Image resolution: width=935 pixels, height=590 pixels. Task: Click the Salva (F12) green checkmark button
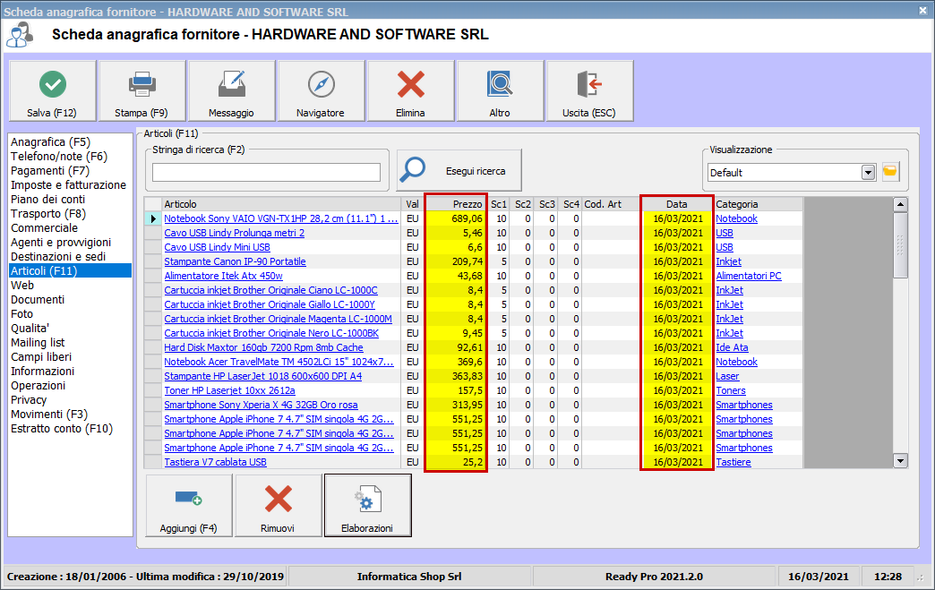click(53, 91)
